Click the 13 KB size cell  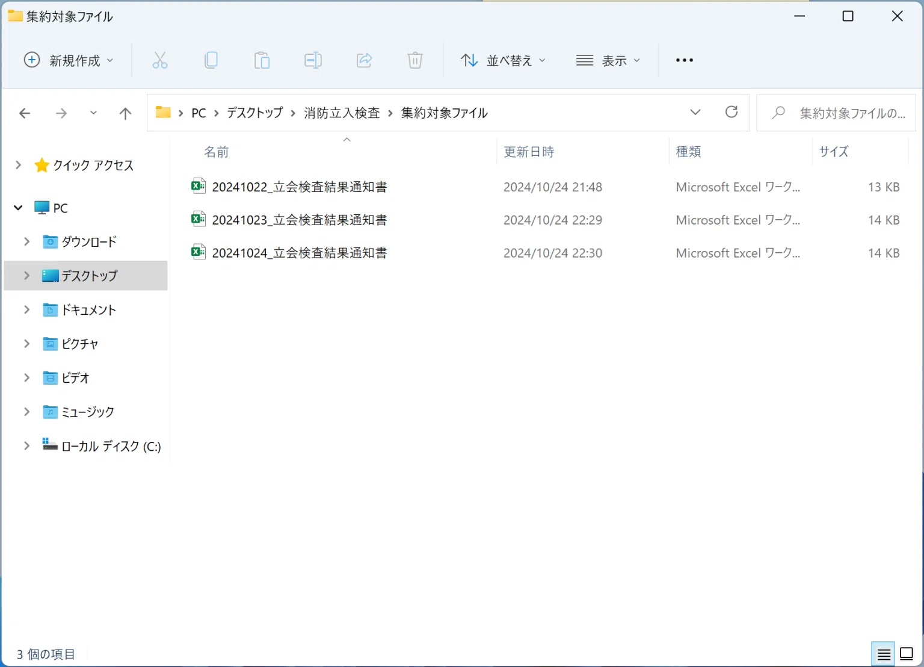(884, 187)
